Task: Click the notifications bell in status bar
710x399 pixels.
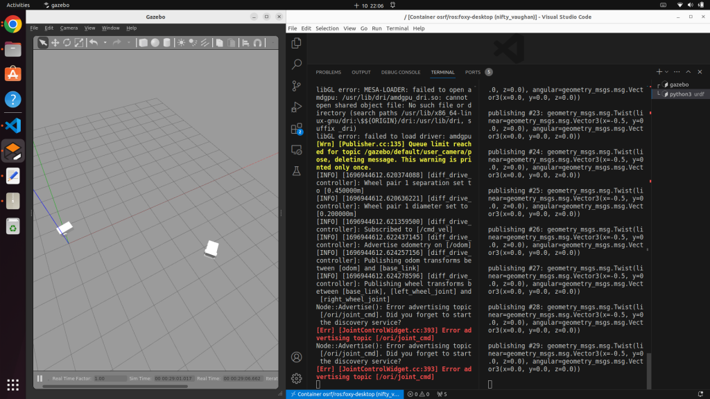Action: 700,394
